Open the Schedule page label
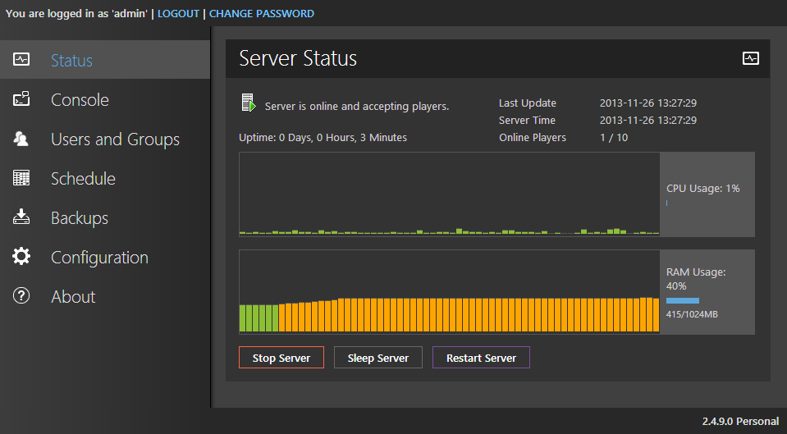 [83, 179]
